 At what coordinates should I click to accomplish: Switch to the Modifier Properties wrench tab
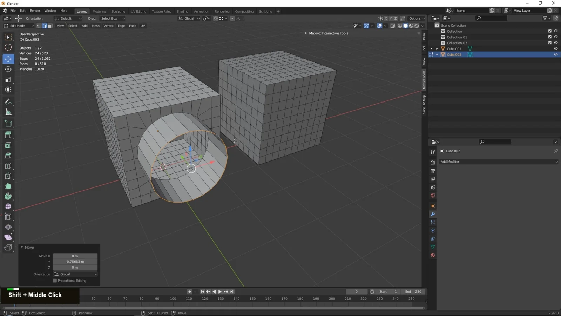[x=433, y=214]
